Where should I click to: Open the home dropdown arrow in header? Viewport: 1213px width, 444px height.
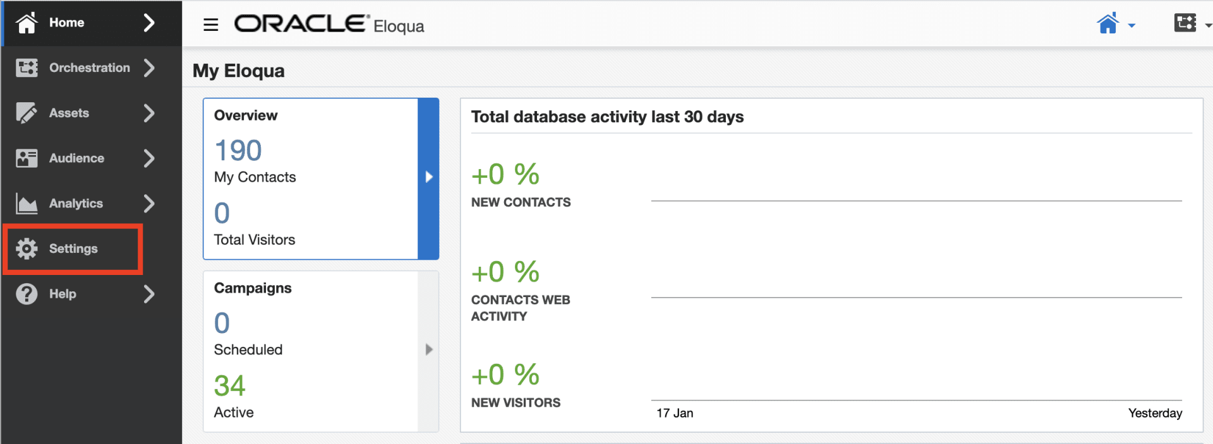click(x=1132, y=26)
